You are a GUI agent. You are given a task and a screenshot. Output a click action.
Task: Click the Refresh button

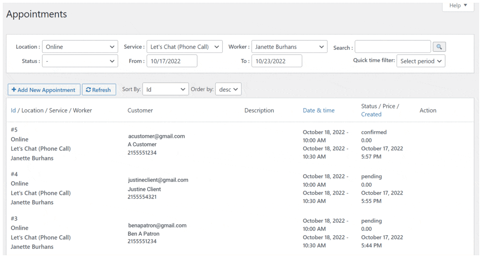[99, 90]
